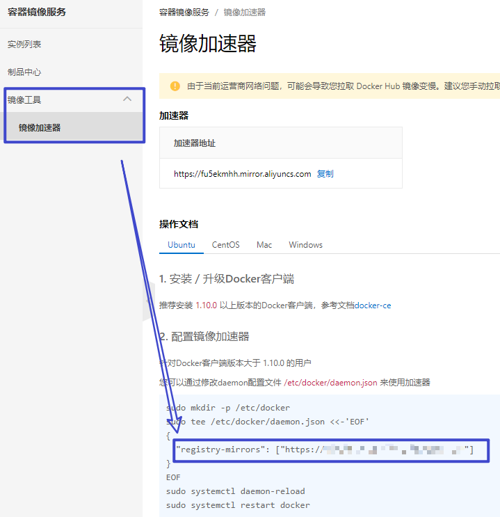Switch to the Mac tab
The image size is (500, 517).
264,245
